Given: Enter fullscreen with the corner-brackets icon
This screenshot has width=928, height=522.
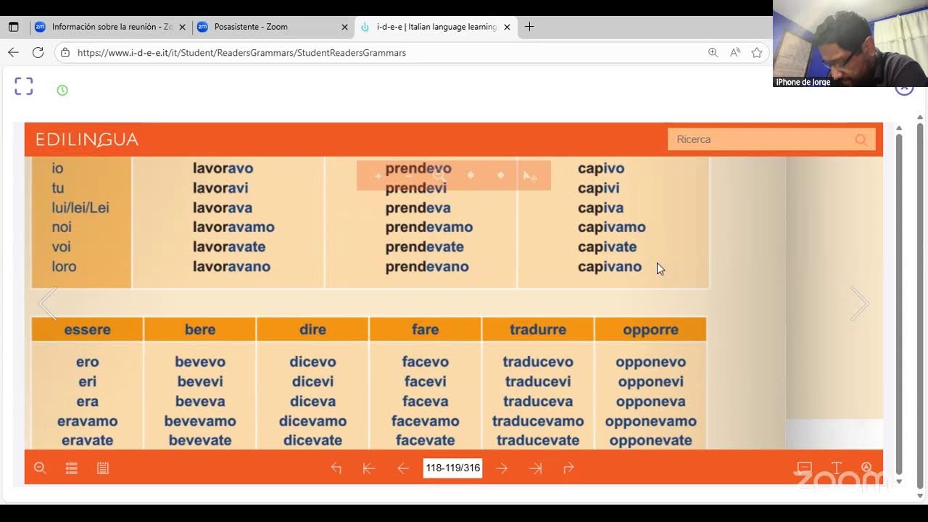Looking at the screenshot, I should tap(24, 86).
